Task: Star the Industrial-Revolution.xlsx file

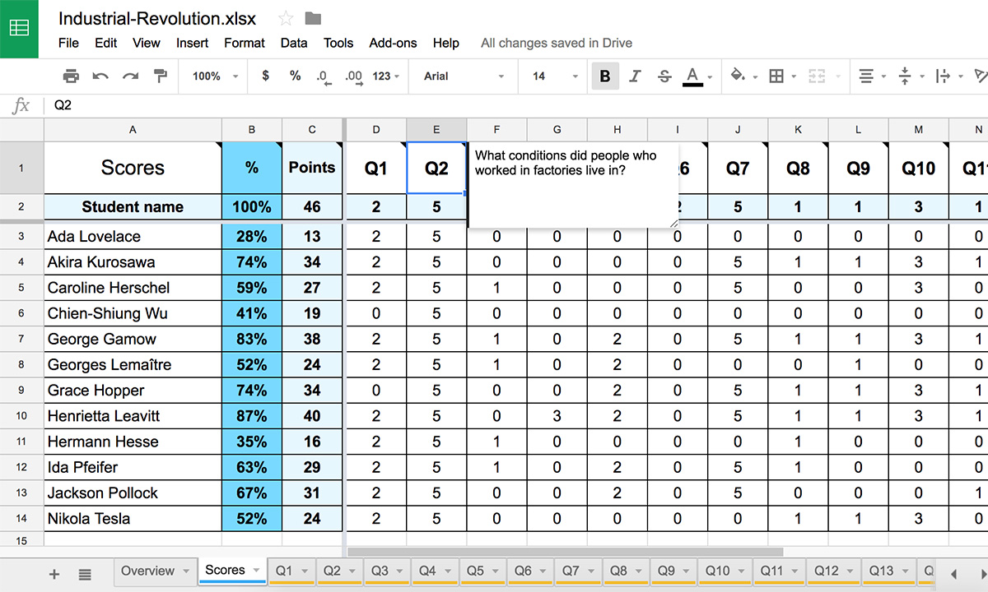Action: [x=284, y=18]
